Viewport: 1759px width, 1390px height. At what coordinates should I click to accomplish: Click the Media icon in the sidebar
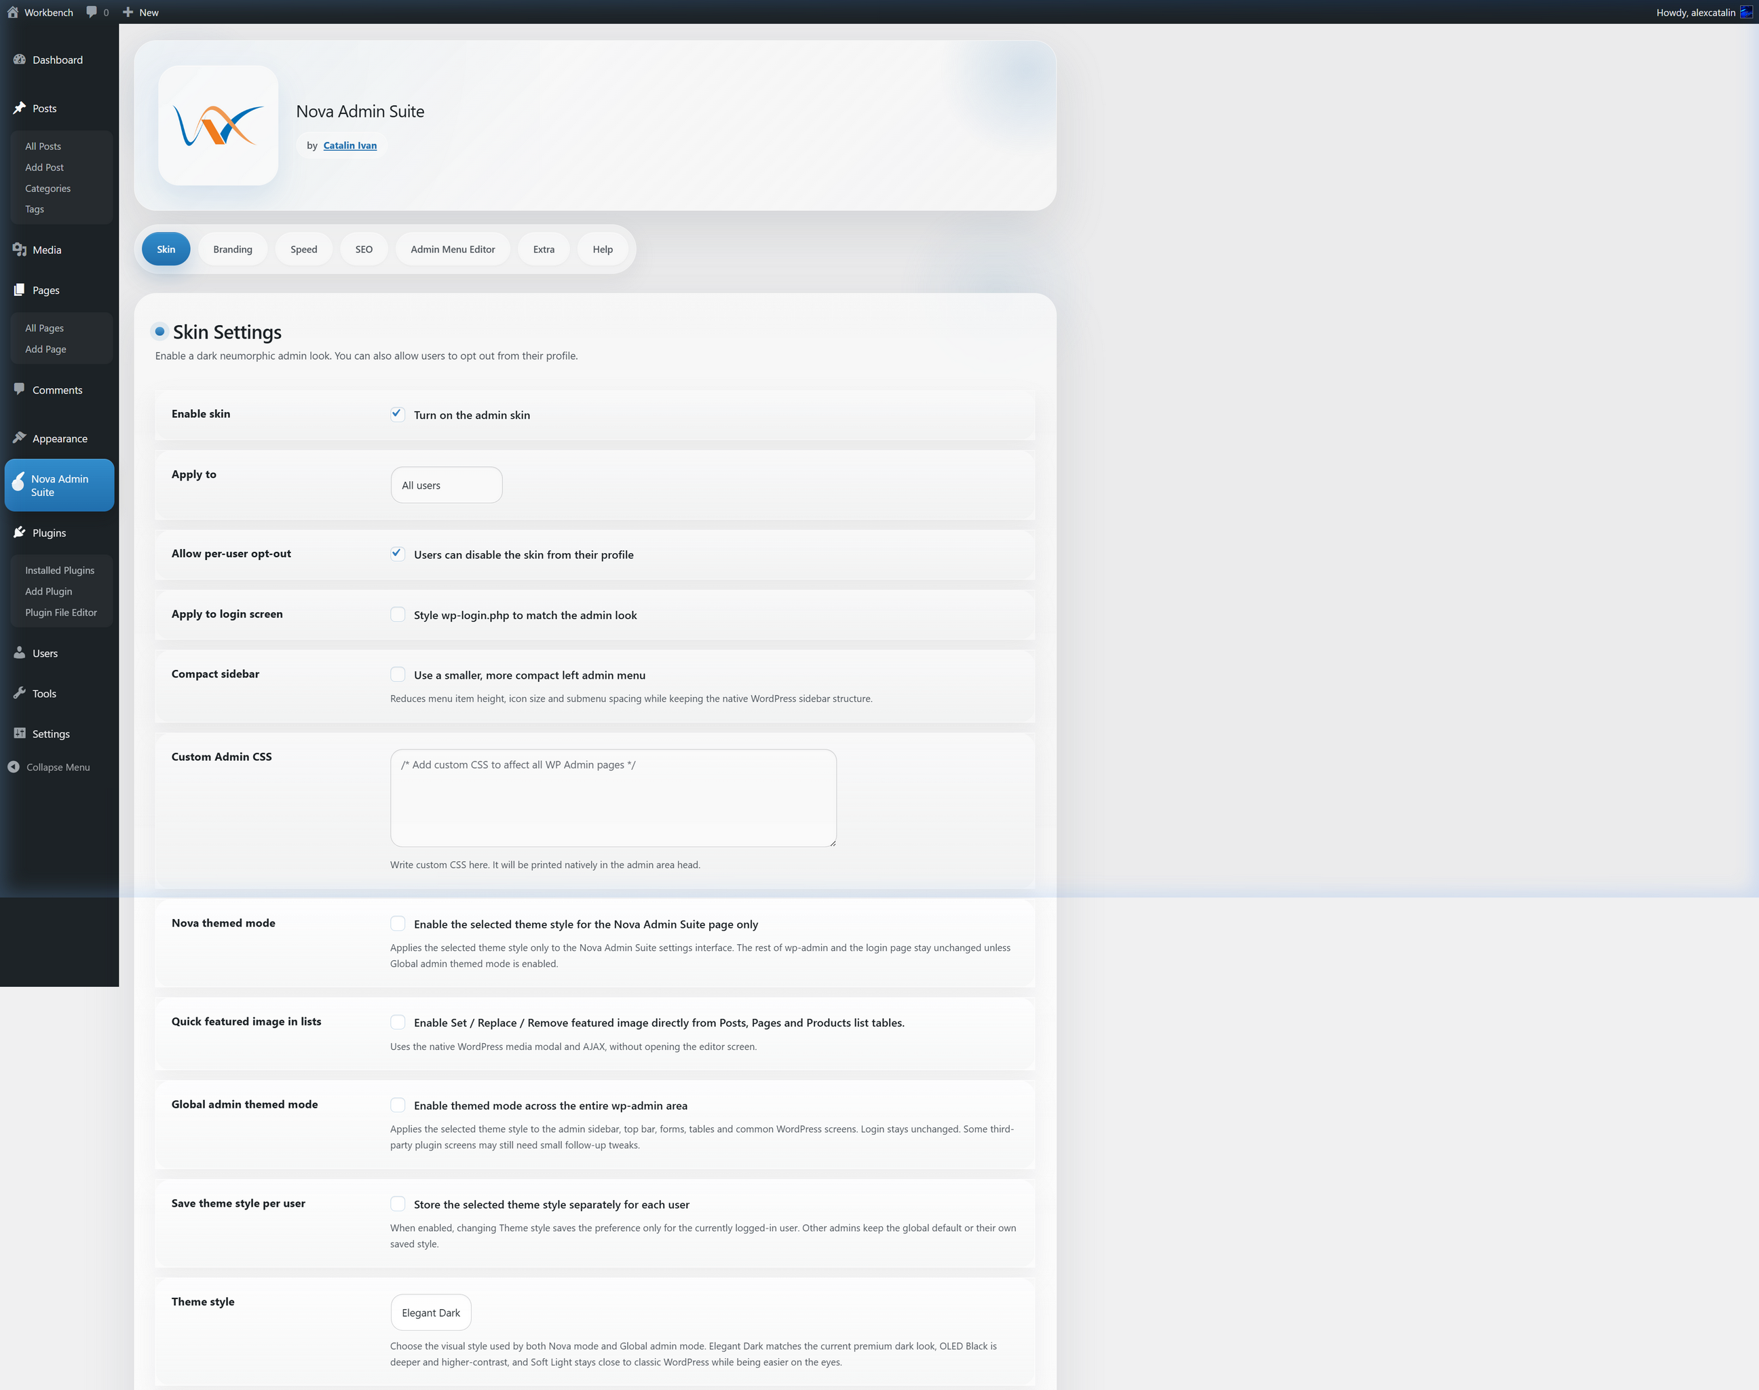coord(20,250)
